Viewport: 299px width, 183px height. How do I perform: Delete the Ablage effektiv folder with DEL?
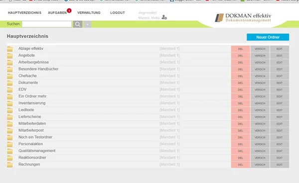tap(241, 49)
